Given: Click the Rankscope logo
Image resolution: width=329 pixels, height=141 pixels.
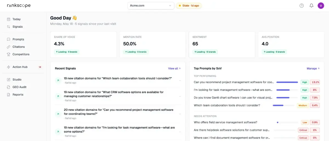Looking at the screenshot, I should click(19, 5).
